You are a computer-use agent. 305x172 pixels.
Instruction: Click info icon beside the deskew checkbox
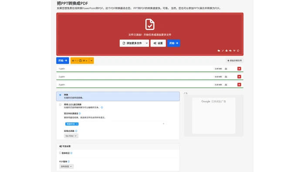click(x=71, y=153)
